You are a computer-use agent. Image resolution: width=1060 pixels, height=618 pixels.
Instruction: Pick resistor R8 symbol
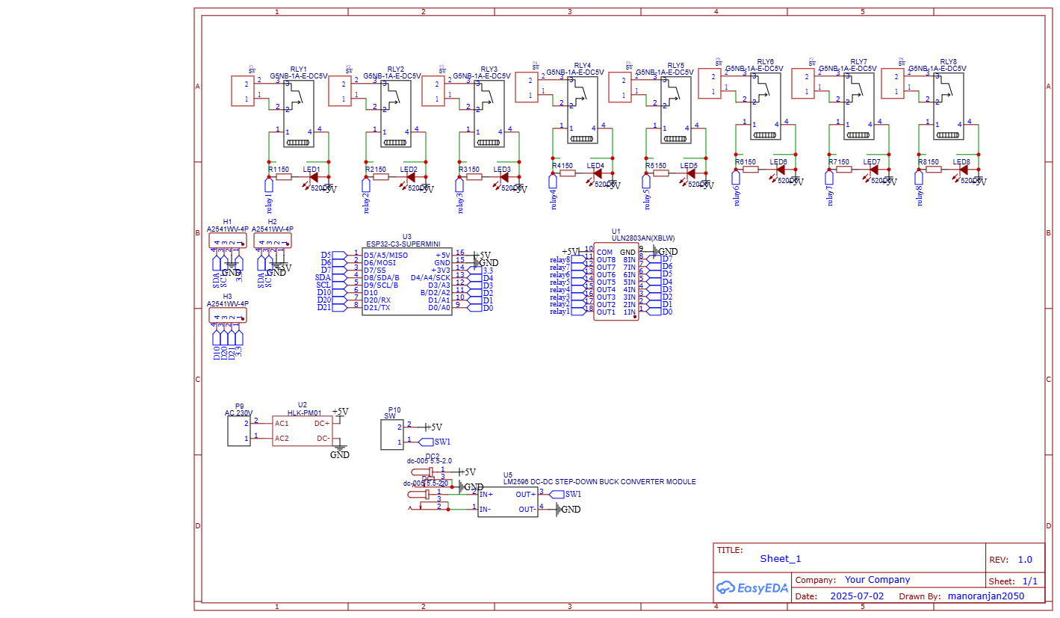click(x=934, y=170)
